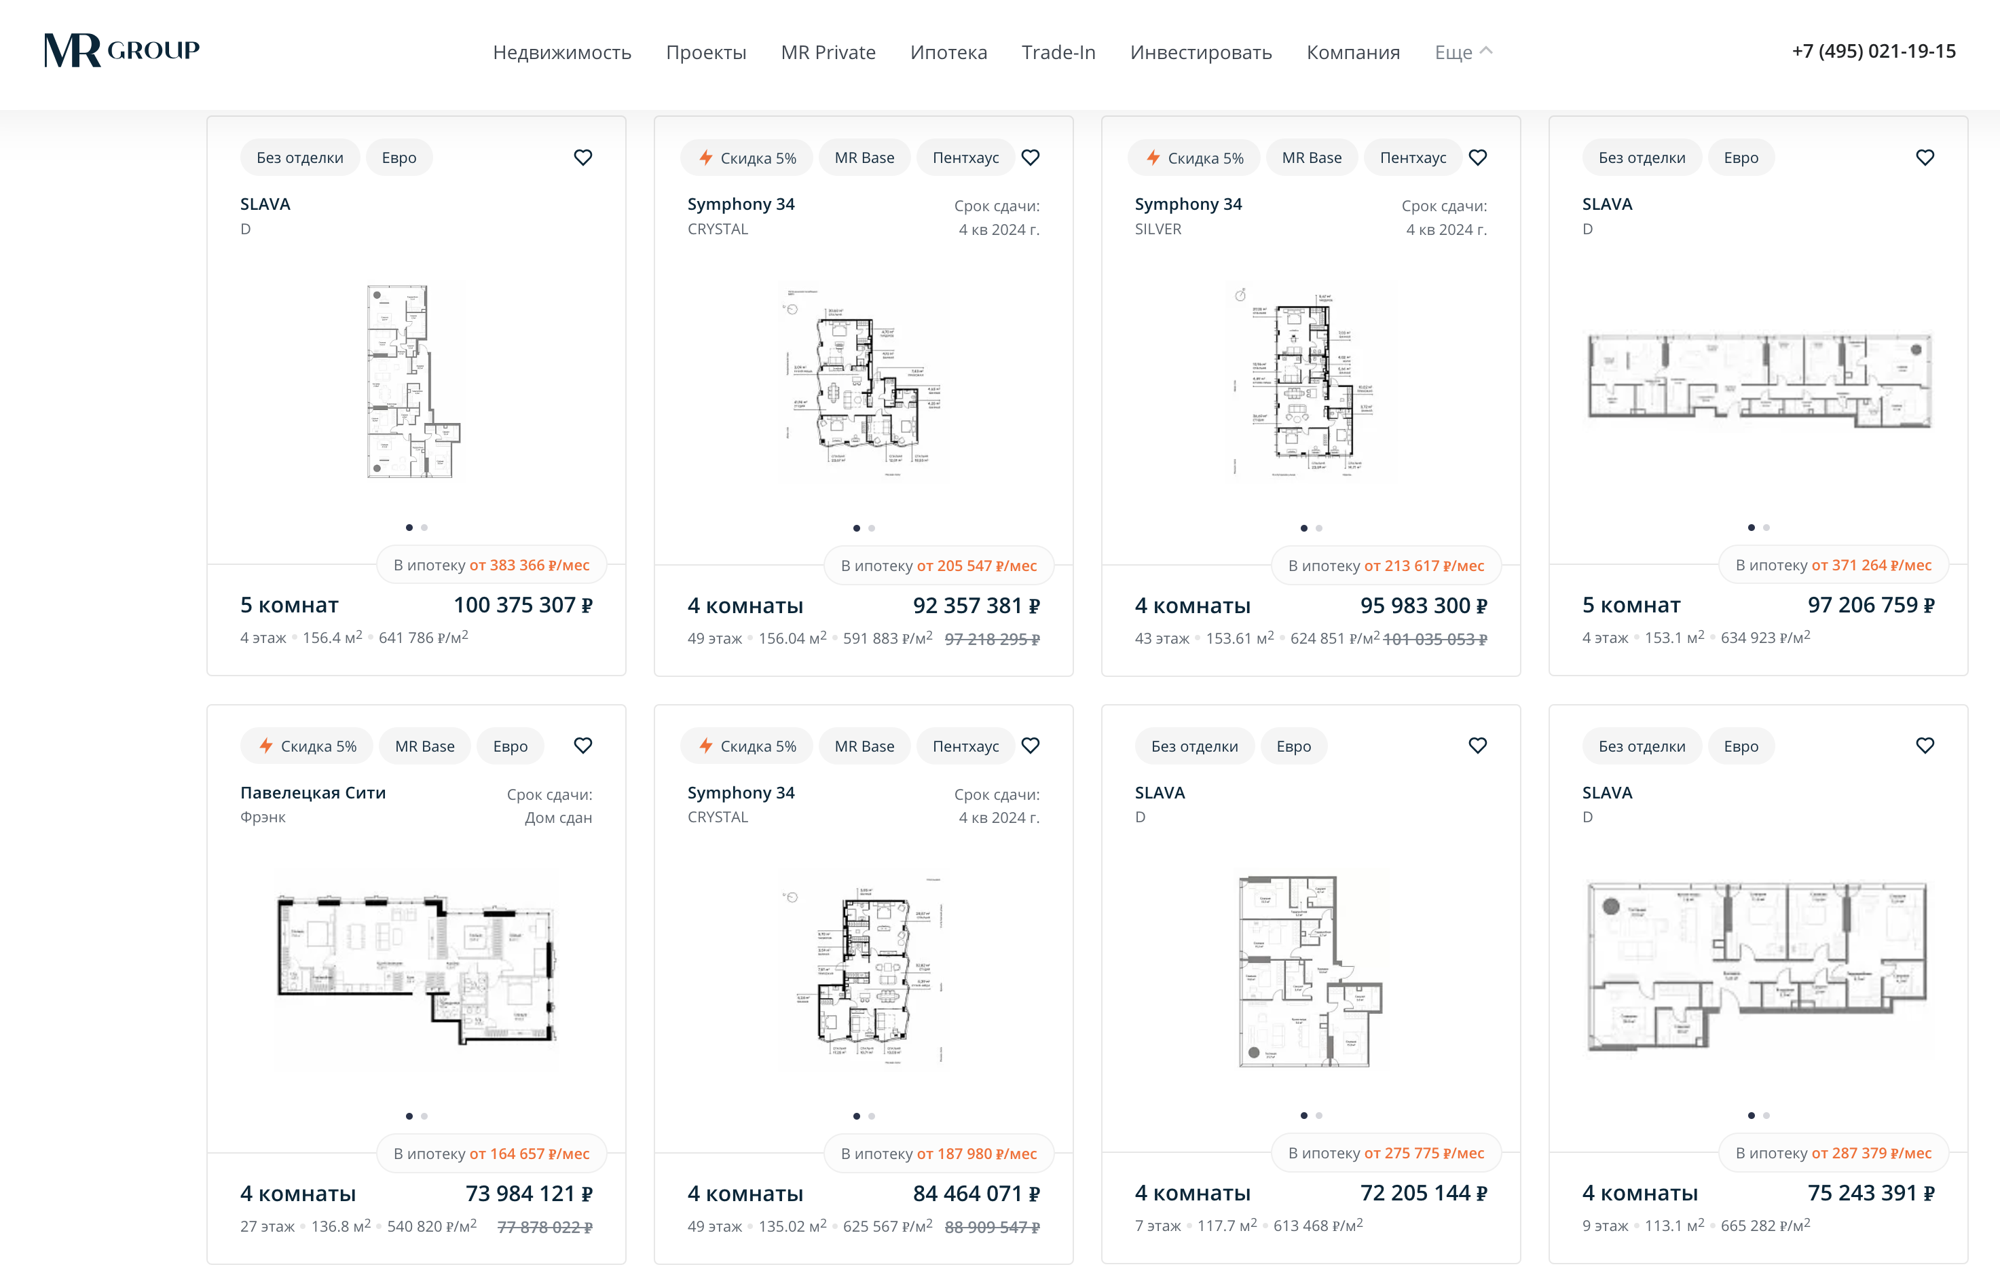Show second image of SLAVA 156.4 м² card

point(425,527)
